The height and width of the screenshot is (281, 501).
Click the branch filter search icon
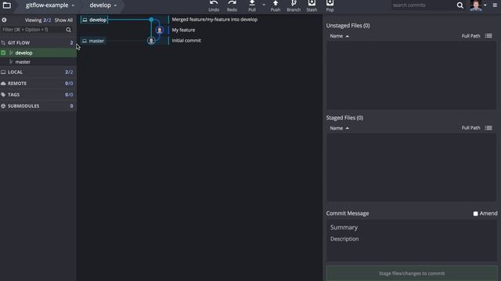coord(68,30)
